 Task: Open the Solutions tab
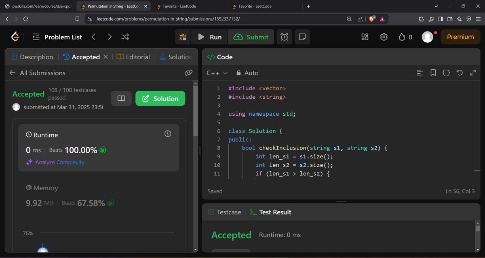point(175,57)
